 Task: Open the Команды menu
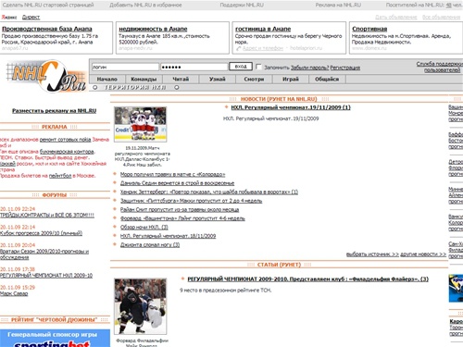tap(144, 80)
